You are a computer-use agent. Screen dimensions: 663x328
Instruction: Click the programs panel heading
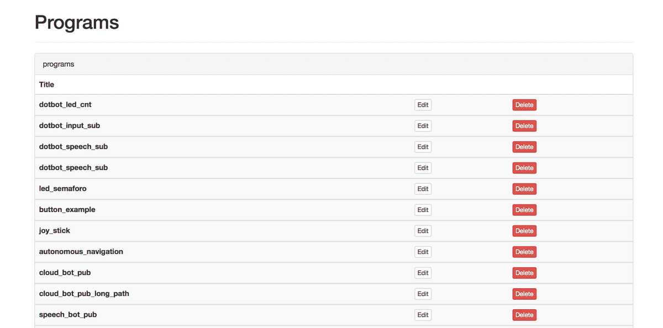[59, 64]
